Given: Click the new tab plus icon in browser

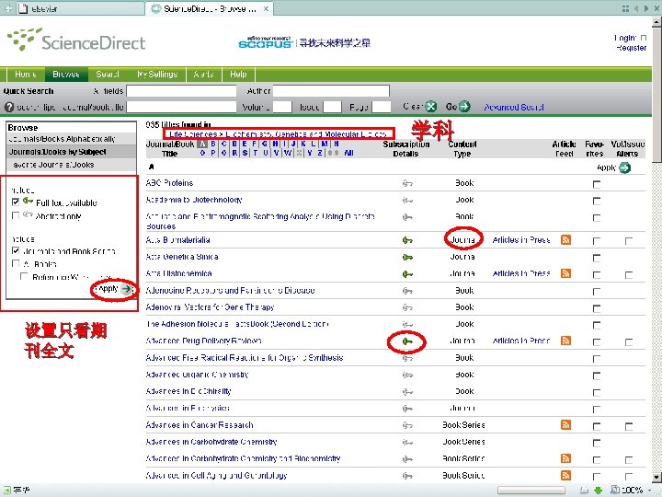Looking at the screenshot, I should [x=8, y=8].
